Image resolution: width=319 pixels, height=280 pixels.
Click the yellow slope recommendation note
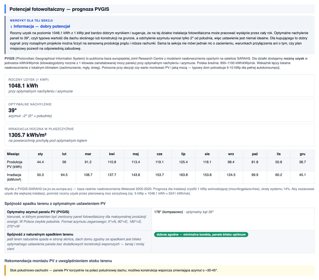click(x=159, y=270)
